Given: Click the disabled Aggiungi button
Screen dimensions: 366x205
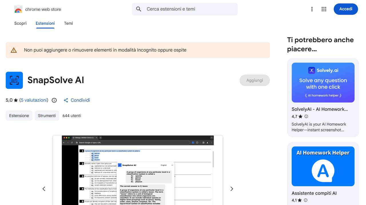Looking at the screenshot, I should click(x=254, y=80).
